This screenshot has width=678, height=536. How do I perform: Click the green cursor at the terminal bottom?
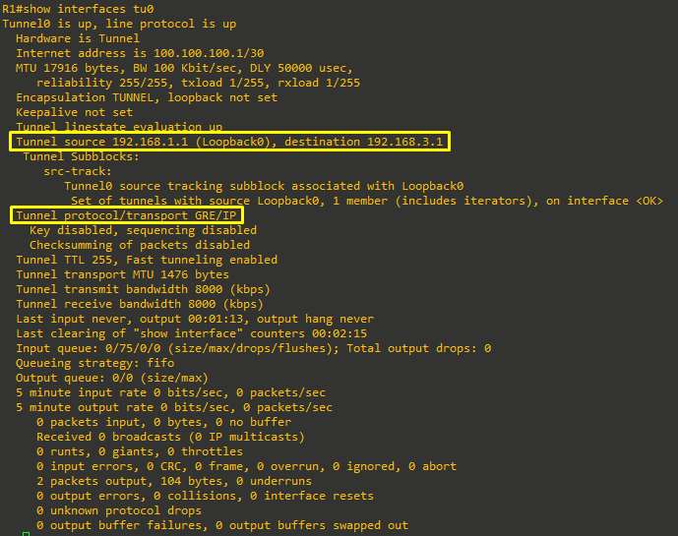(x=26, y=534)
